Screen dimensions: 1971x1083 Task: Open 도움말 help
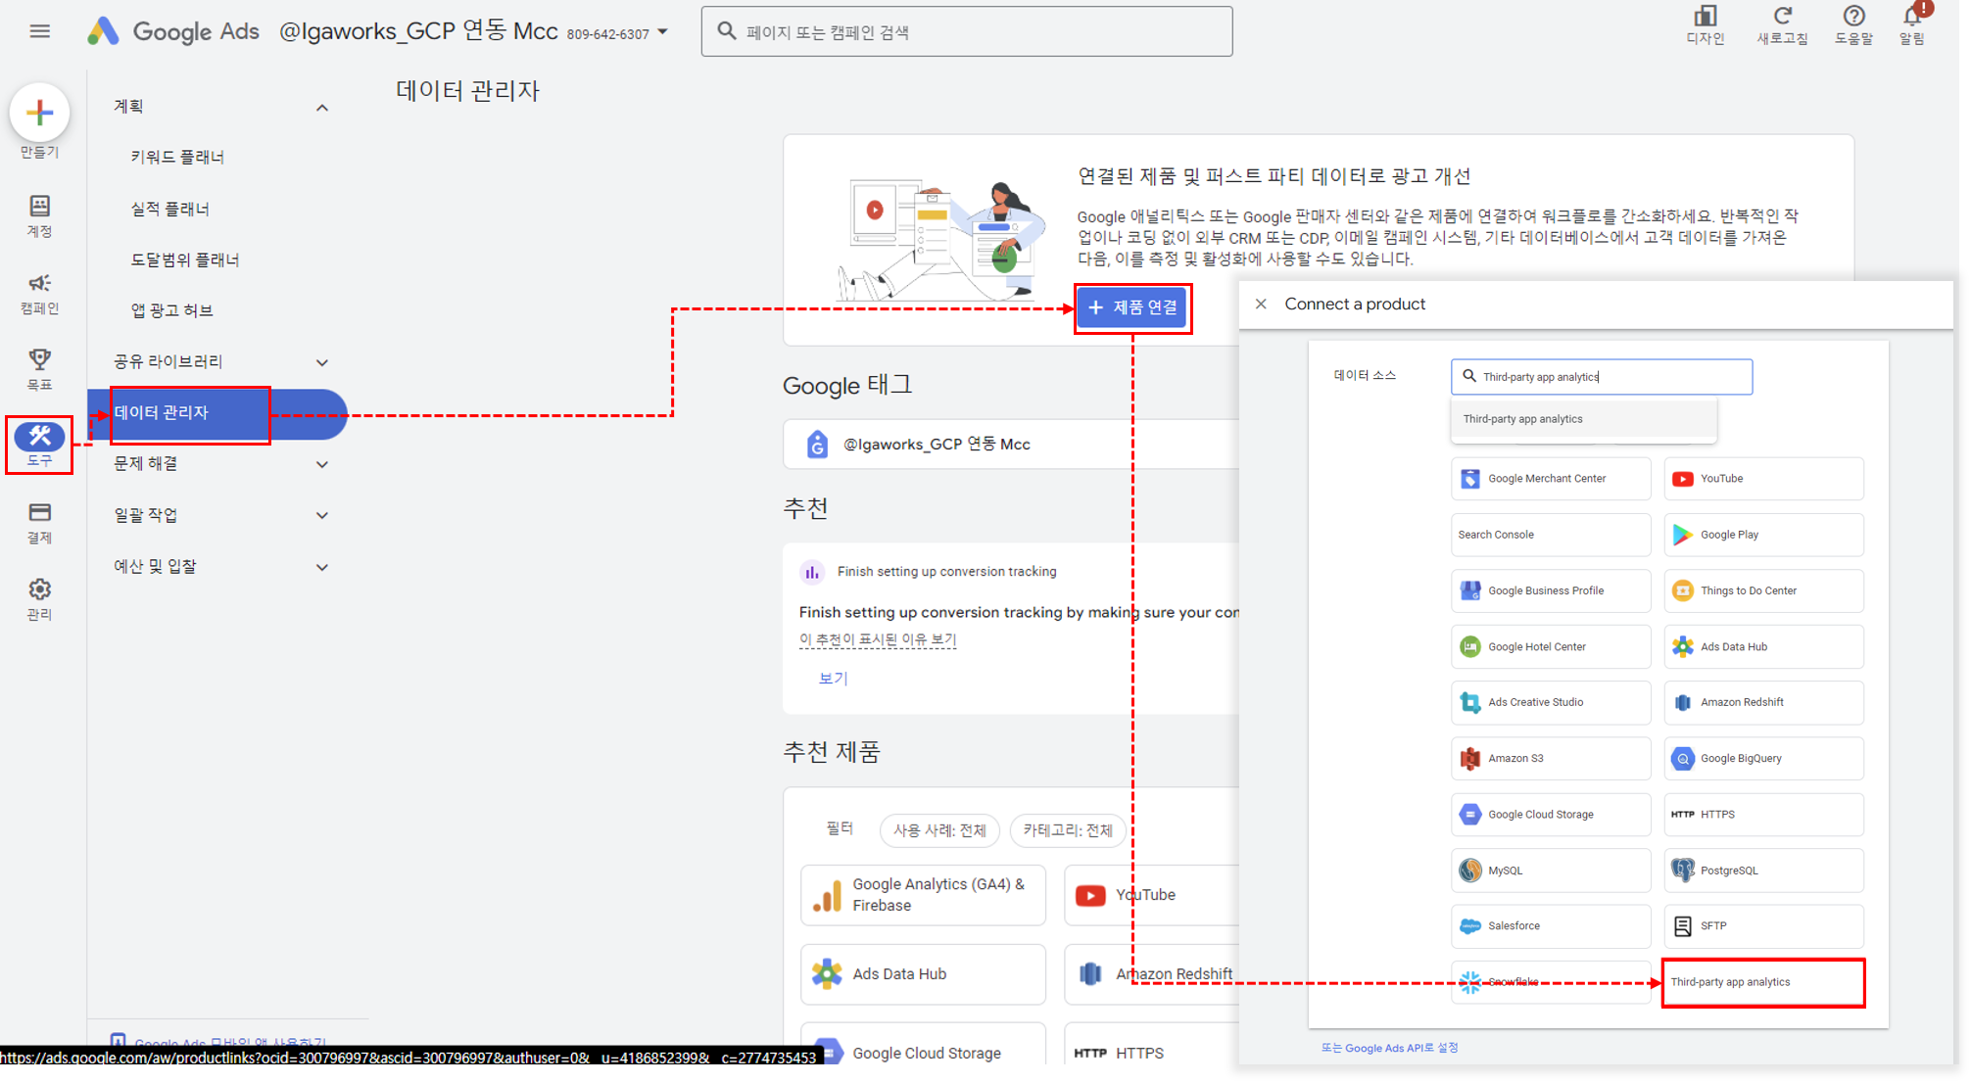(1852, 26)
